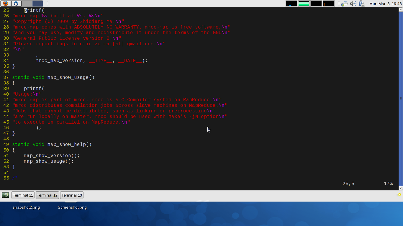Click the scrollbar up arrow
Screen dimensions: 403x226
coord(401,9)
